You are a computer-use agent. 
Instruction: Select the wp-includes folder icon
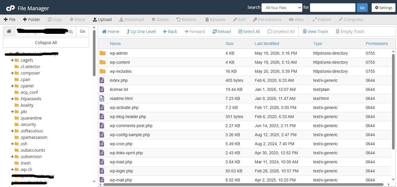tap(102, 71)
